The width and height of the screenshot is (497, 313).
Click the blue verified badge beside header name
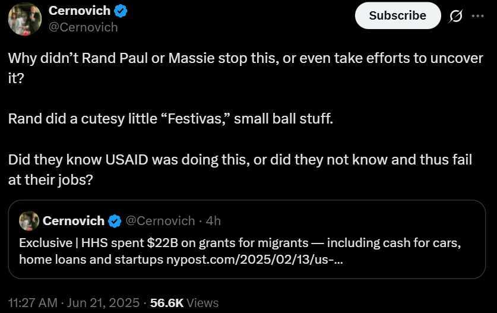tap(121, 11)
